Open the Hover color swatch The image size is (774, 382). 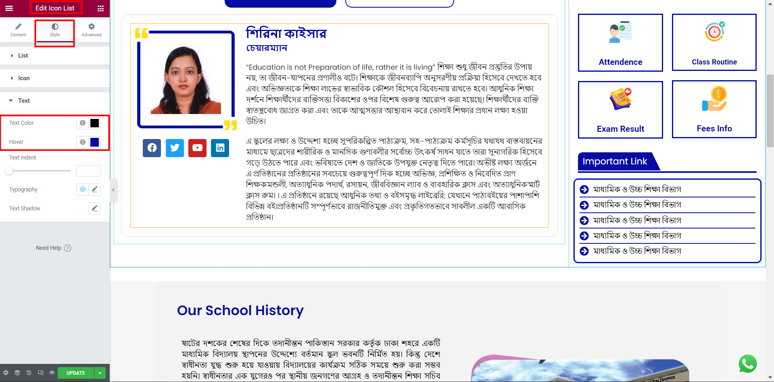95,142
